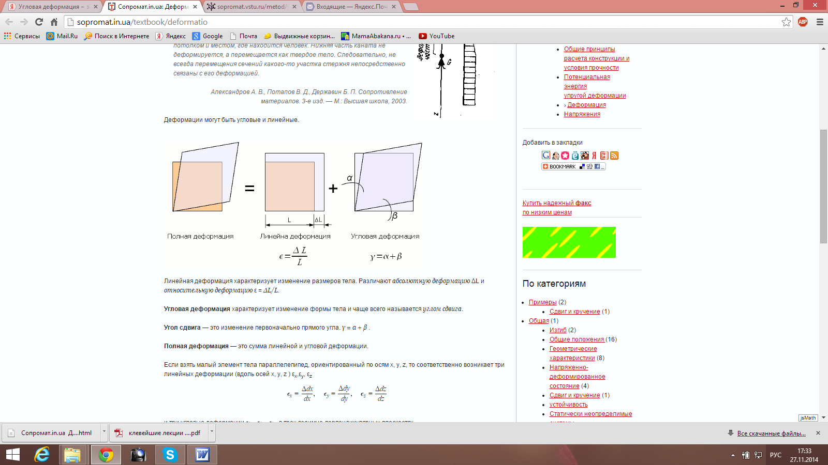This screenshot has width=828, height=465.
Task: Open the Изгиб category link
Action: [x=558, y=330]
